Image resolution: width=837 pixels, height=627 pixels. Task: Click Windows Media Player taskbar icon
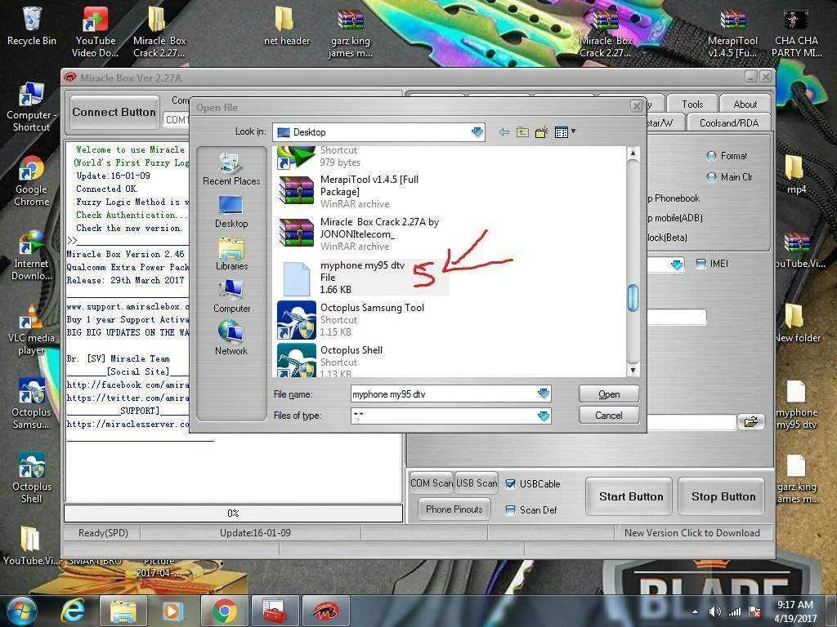173,611
